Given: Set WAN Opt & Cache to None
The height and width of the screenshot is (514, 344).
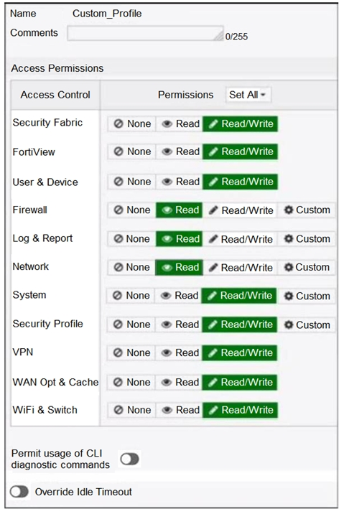Looking at the screenshot, I should pos(131,382).
